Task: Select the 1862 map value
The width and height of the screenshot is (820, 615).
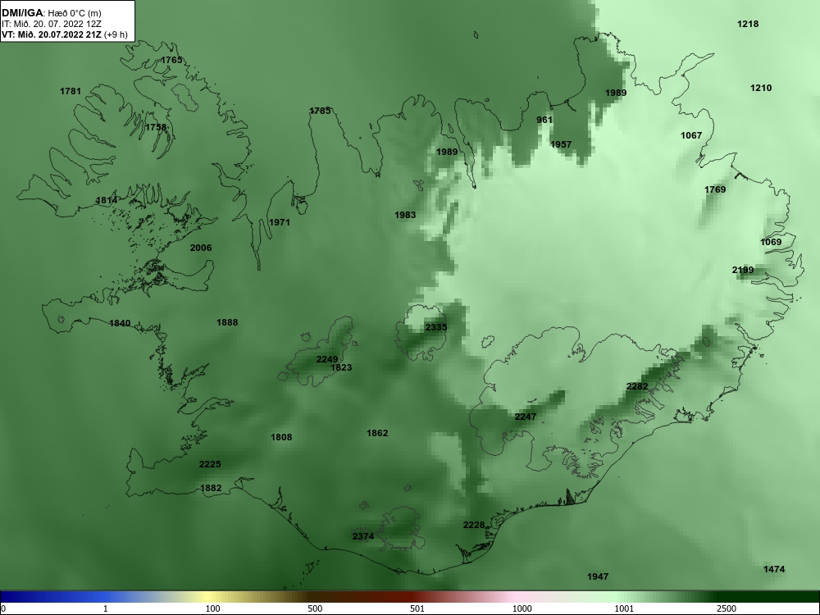Action: pyautogui.click(x=377, y=433)
